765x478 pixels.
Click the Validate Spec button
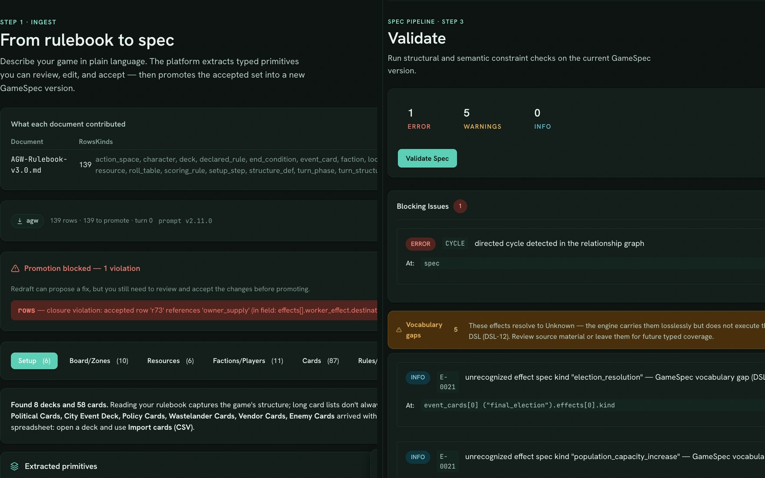point(427,158)
